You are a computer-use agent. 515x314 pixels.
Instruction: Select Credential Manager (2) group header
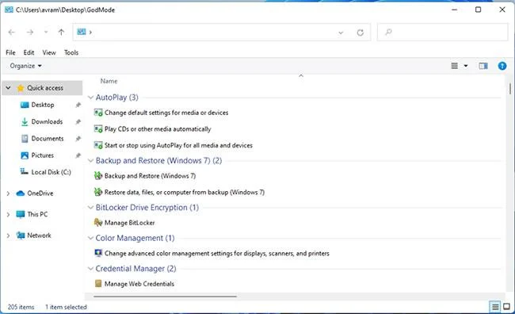pos(135,269)
